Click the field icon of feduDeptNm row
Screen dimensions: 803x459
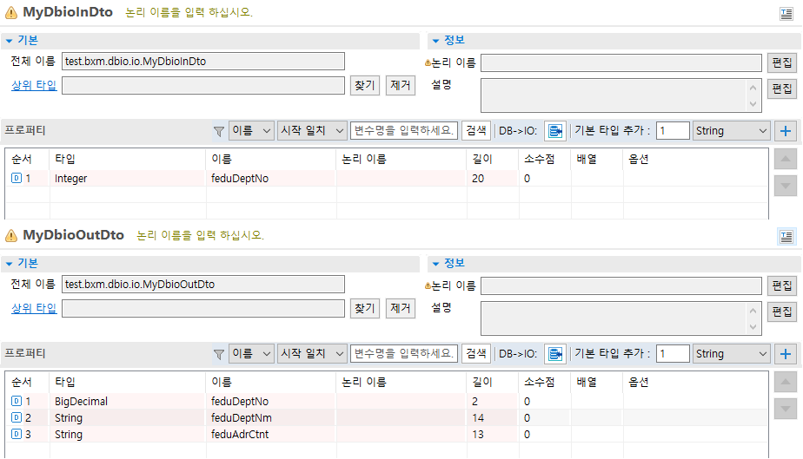[x=17, y=417]
